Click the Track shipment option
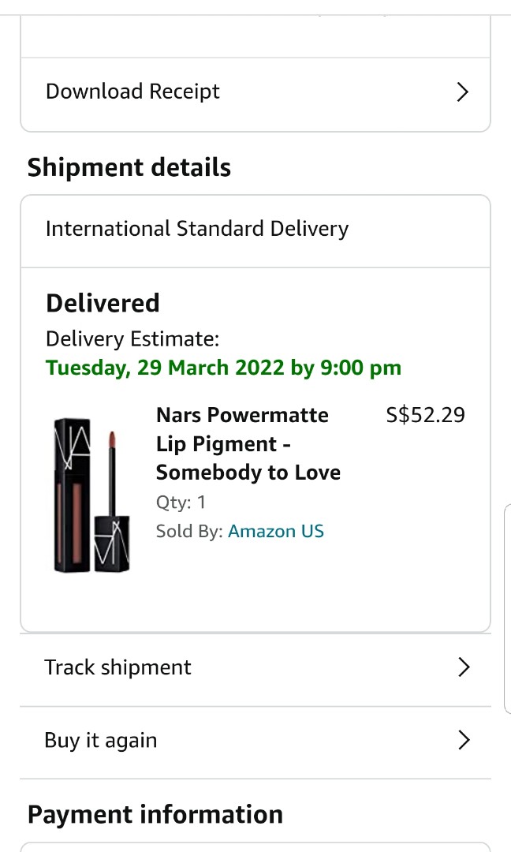Screen dimensions: 511x852 [117, 667]
